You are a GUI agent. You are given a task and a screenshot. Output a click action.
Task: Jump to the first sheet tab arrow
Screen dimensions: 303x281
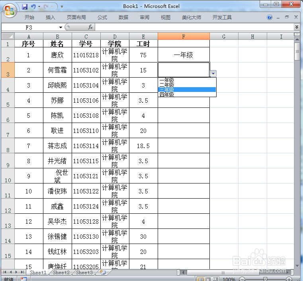point(5,272)
